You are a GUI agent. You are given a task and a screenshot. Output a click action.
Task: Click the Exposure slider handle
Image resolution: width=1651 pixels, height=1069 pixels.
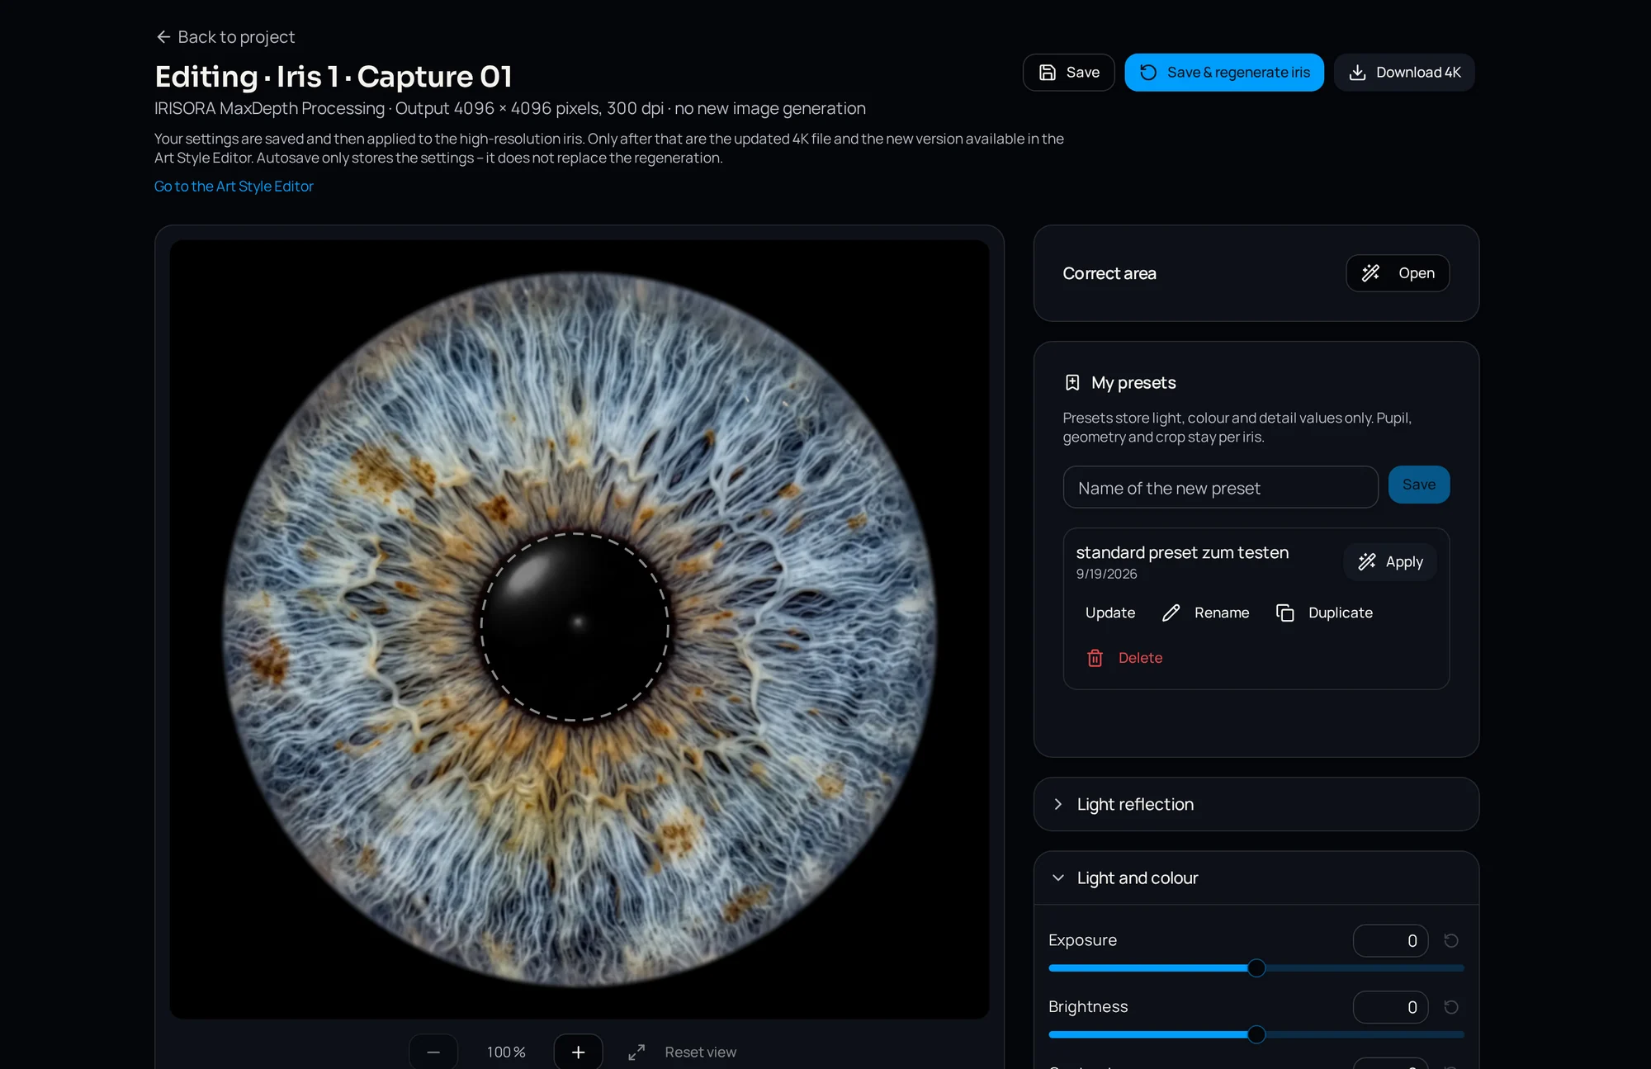[1256, 968]
